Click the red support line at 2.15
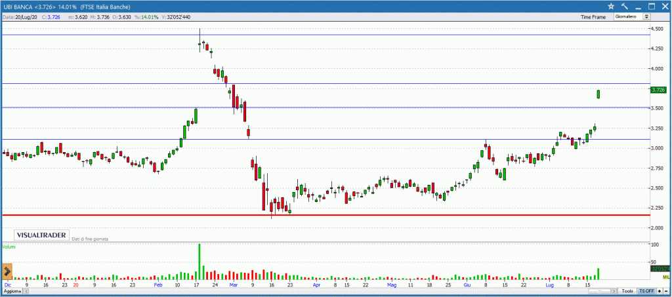Image resolution: width=672 pixels, height=297 pixels. [325, 215]
